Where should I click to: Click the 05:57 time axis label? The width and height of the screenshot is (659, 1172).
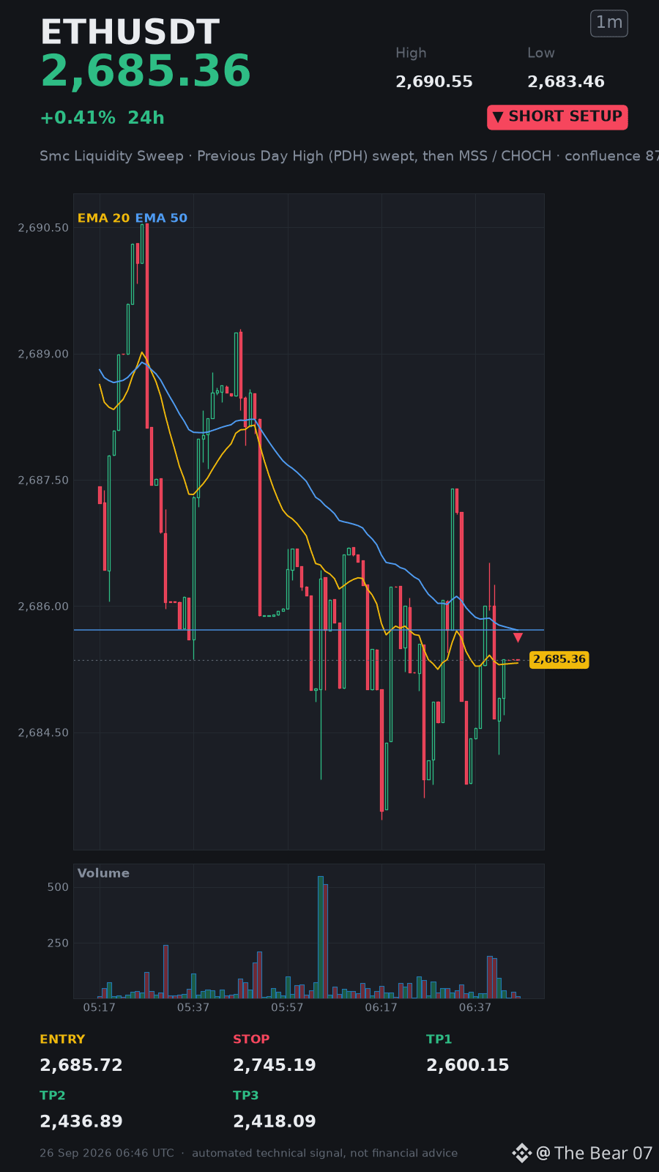click(287, 1008)
